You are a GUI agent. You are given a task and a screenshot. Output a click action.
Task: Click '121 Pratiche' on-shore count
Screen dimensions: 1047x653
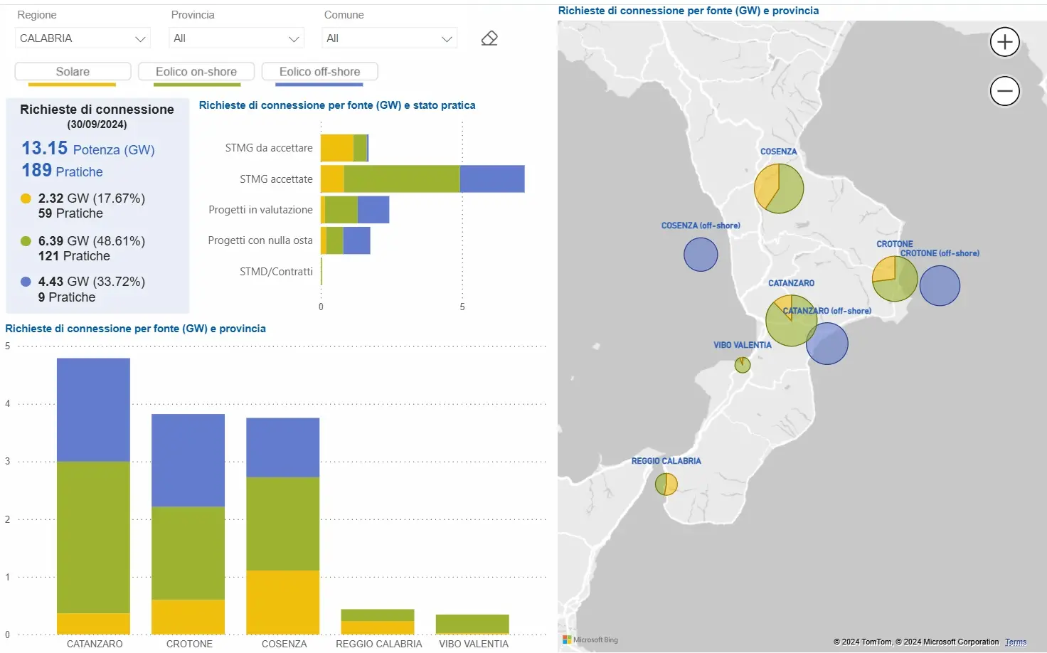(74, 256)
